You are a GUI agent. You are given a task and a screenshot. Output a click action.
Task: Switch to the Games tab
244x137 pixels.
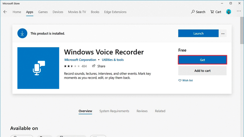point(43,12)
